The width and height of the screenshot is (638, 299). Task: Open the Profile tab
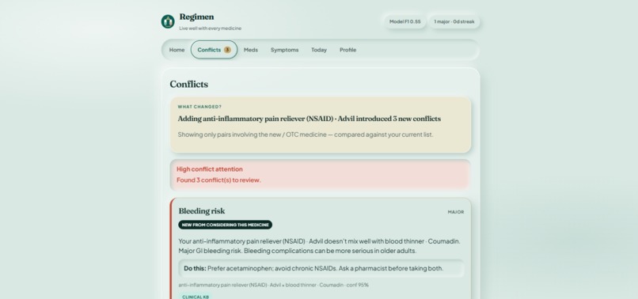click(347, 50)
